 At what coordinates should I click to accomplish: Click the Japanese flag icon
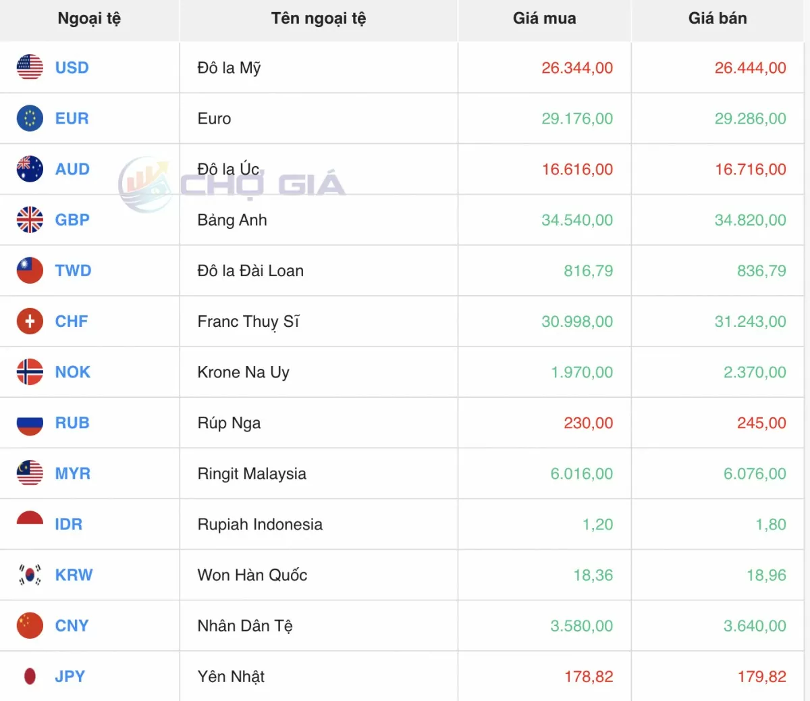pyautogui.click(x=30, y=676)
